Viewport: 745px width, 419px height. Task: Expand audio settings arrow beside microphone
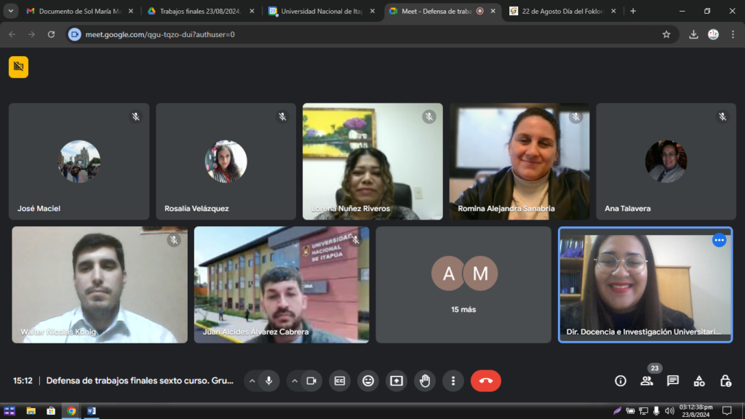252,380
